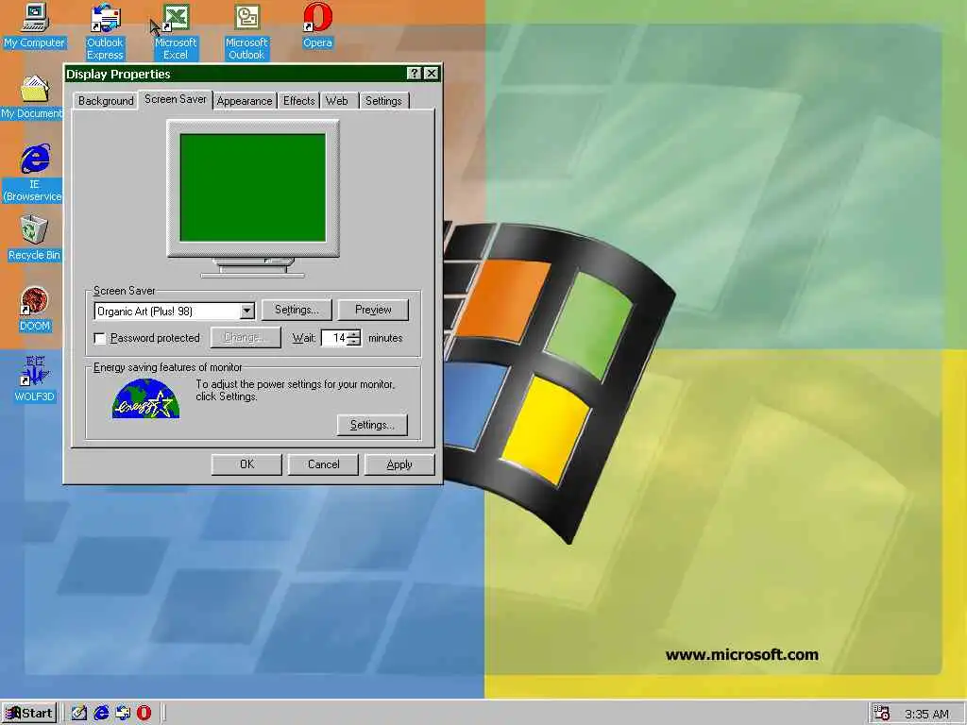
Task: Close the Display Properties dialog
Action: [432, 74]
